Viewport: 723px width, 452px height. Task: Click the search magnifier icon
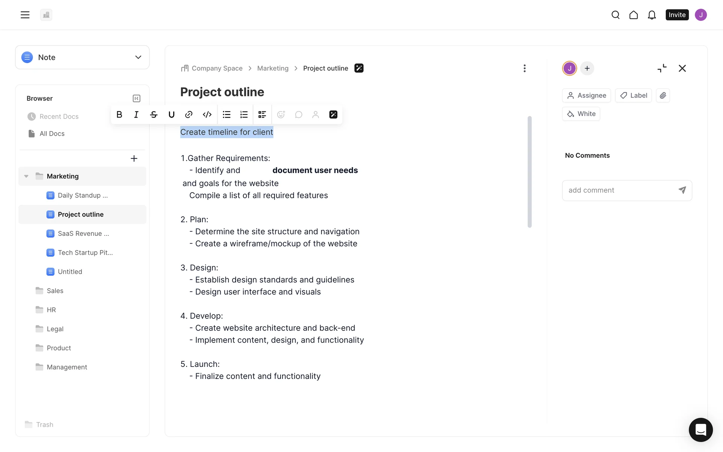pos(616,15)
